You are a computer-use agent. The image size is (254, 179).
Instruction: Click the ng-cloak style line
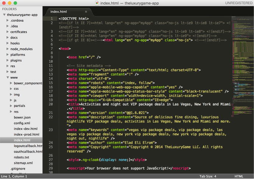coord(107,160)
